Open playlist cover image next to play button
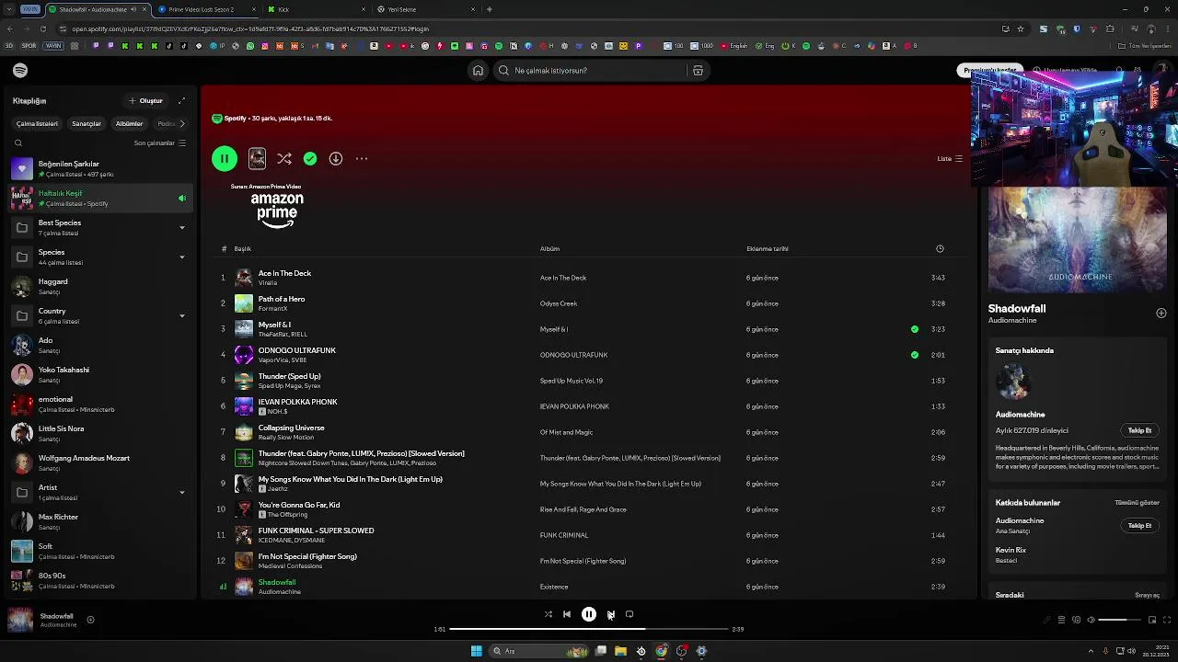The height and width of the screenshot is (662, 1178). [x=257, y=158]
